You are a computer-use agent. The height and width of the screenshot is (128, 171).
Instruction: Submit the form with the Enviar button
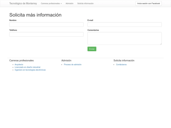92,49
